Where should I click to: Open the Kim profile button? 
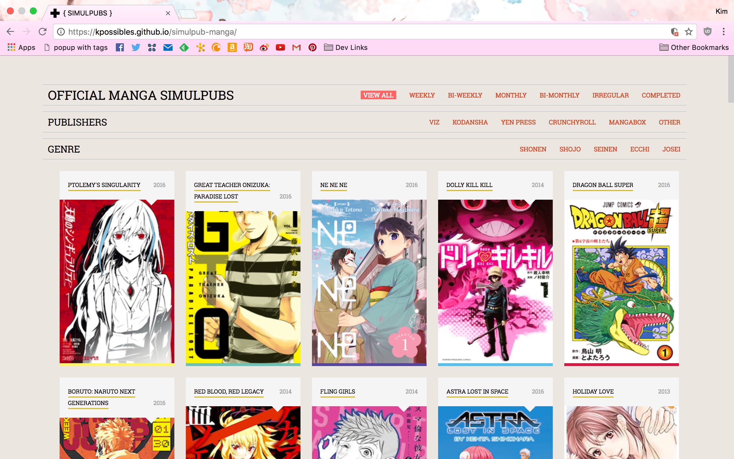pos(721,11)
